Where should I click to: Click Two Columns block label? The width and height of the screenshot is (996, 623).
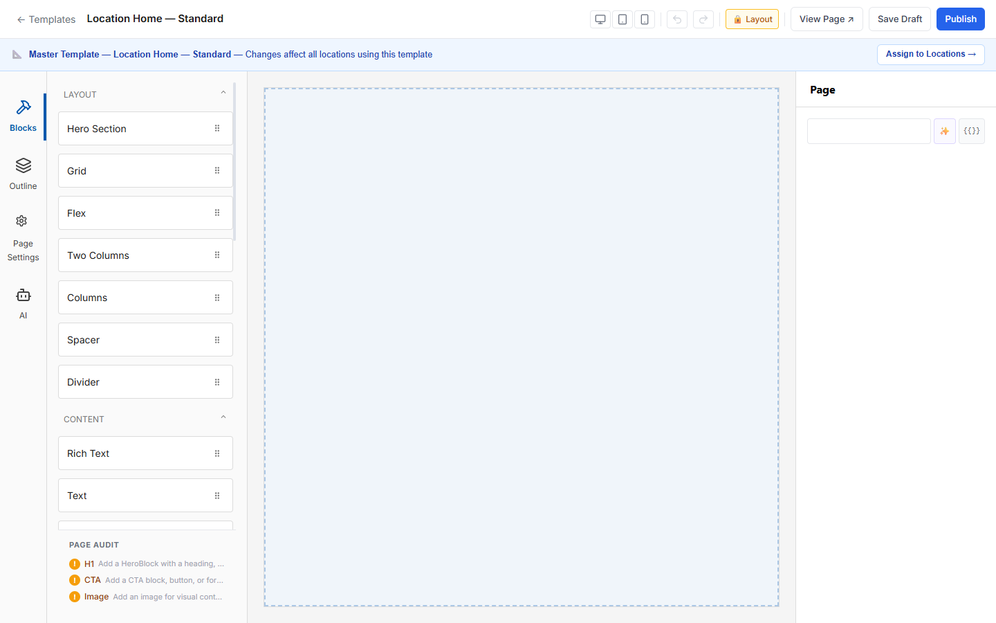click(98, 255)
